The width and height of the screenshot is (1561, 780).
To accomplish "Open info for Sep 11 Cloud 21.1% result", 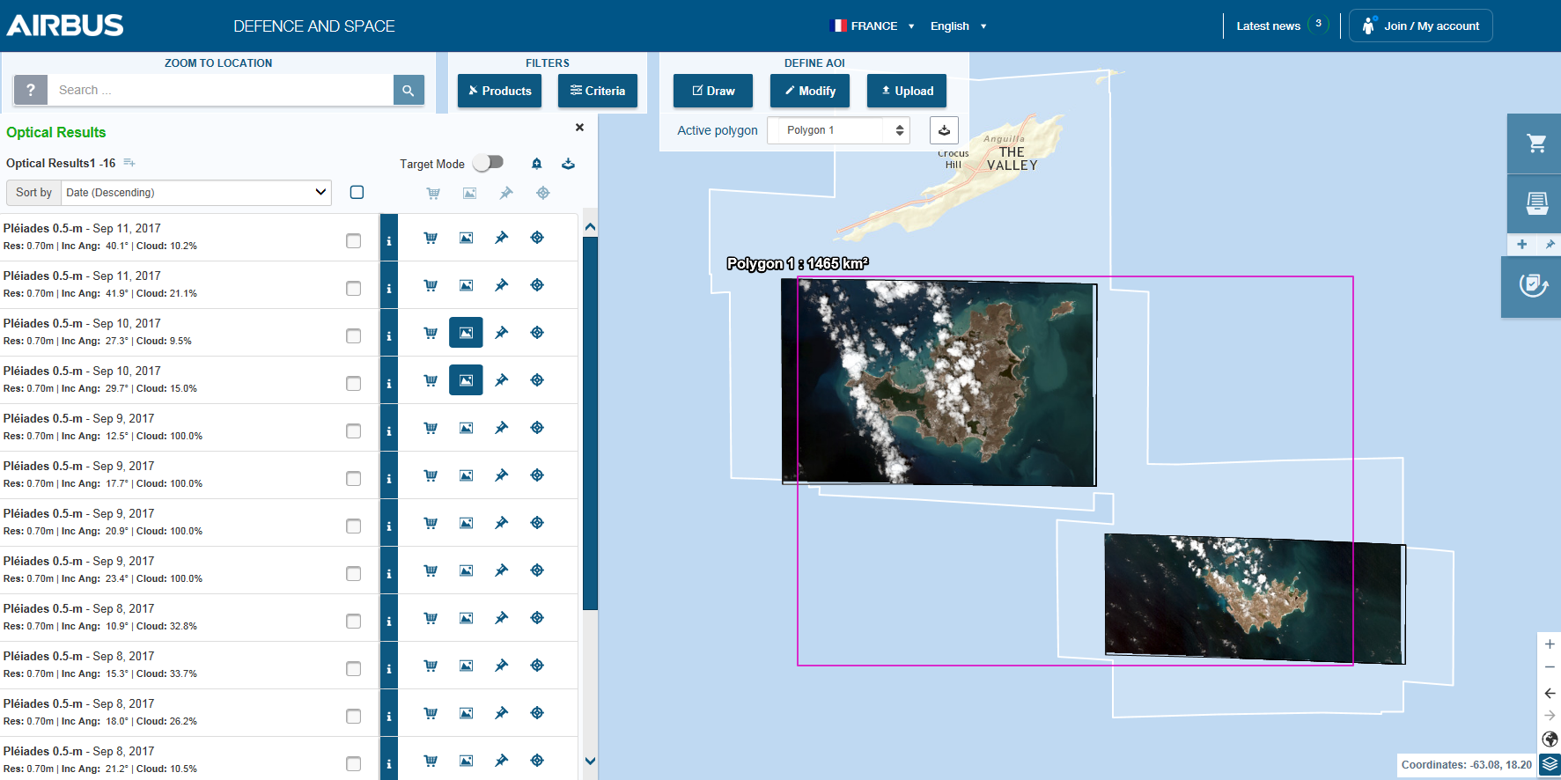I will (x=388, y=285).
